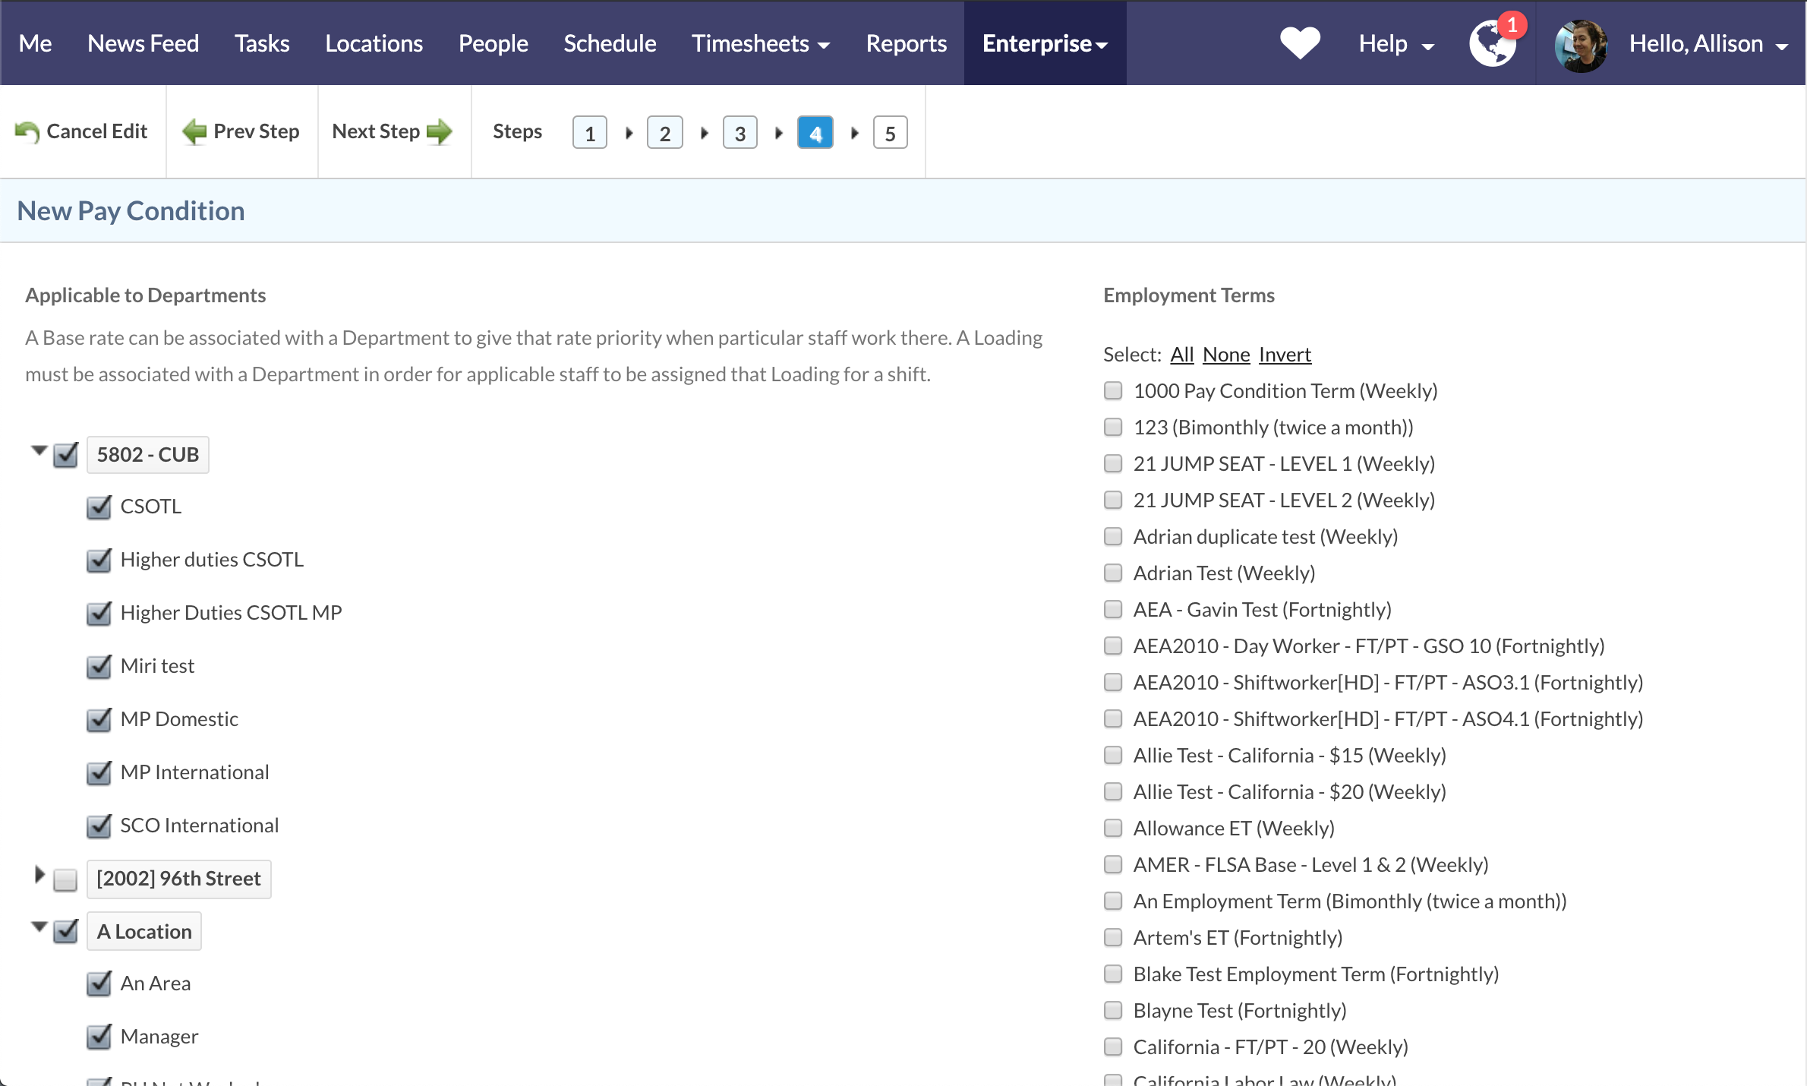
Task: Click the arrow icon between steps 1 and 2
Action: coord(628,131)
